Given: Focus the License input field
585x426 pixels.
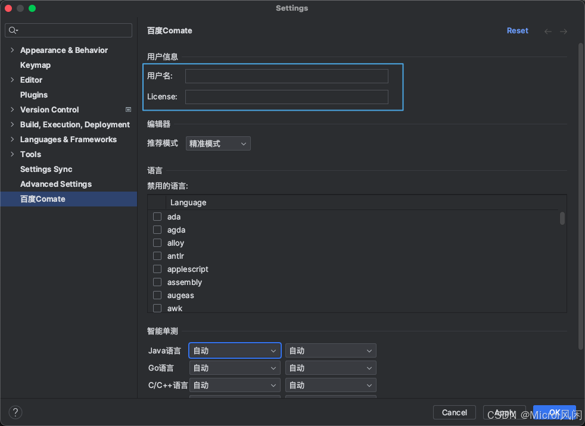Looking at the screenshot, I should click(x=287, y=97).
